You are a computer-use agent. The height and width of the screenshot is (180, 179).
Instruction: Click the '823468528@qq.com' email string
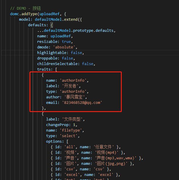82,102
